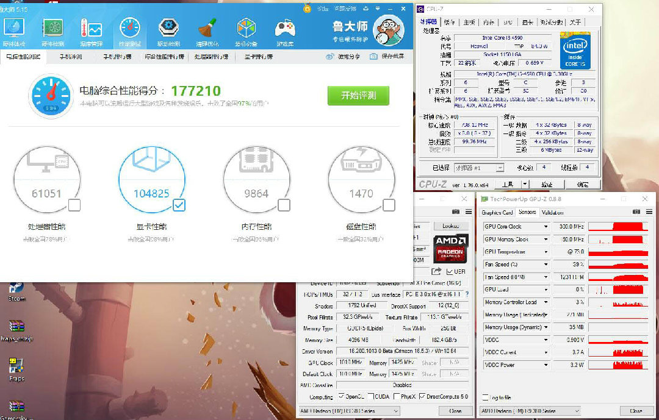Image resolution: width=659 pixels, height=420 pixels.
Task: Click the blue question mark beside Bus Interface
Action: click(x=467, y=294)
